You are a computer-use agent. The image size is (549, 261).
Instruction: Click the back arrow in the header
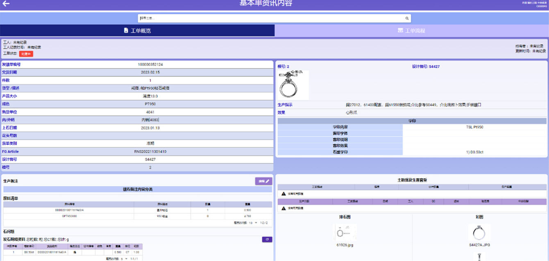pyautogui.click(x=6, y=4)
